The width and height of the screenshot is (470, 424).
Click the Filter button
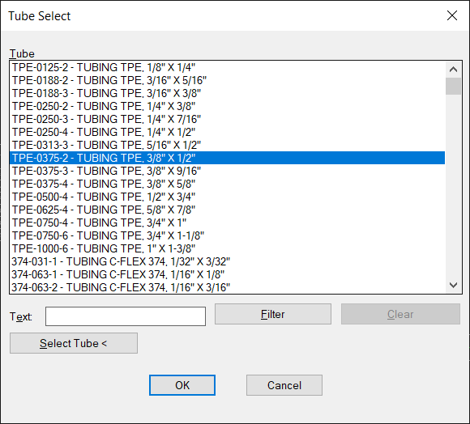273,314
